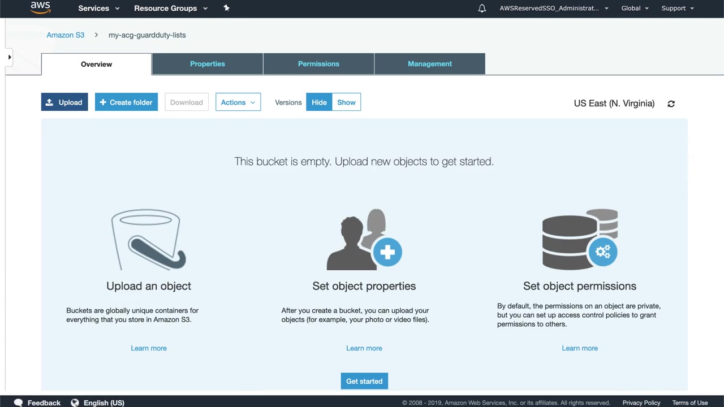Click the Download button
The width and height of the screenshot is (724, 407).
coord(187,102)
